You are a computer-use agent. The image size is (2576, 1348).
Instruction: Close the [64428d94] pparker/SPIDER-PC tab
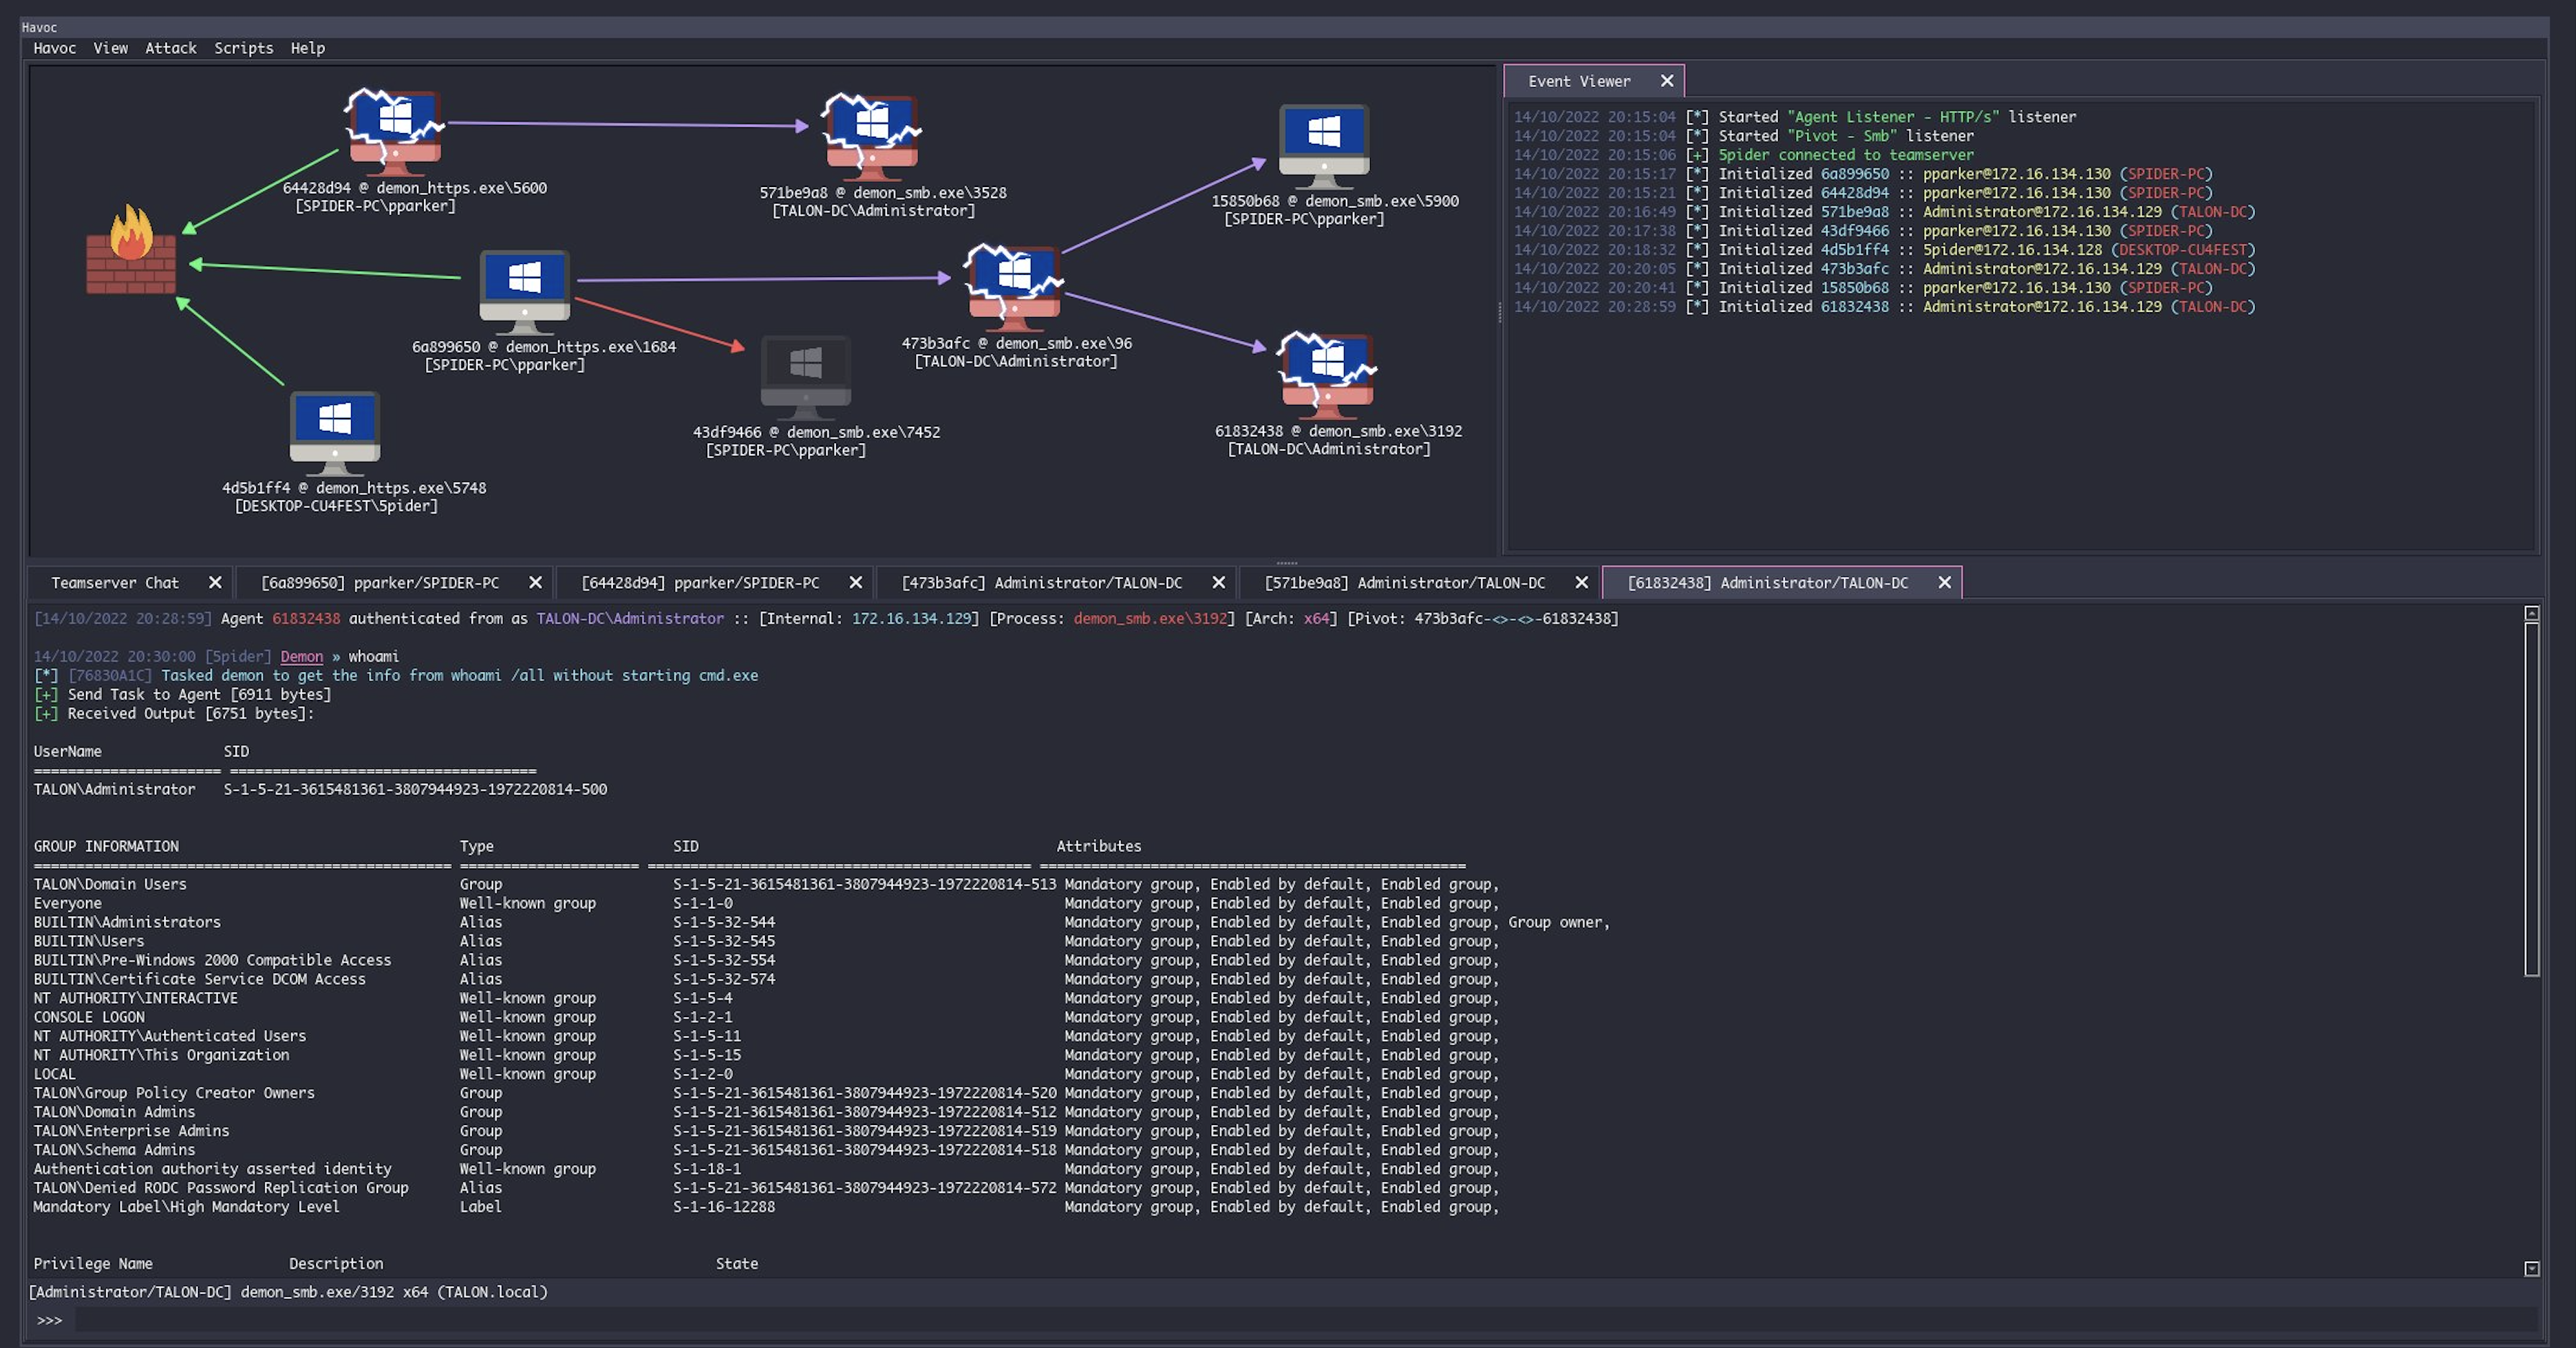856,582
